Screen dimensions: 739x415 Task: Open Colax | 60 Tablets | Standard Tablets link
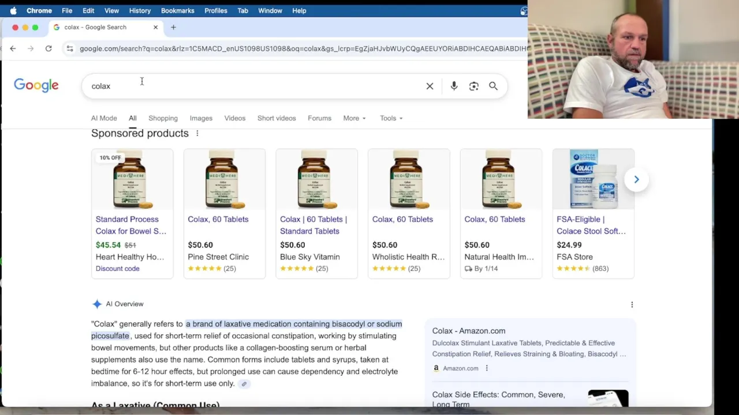pyautogui.click(x=313, y=225)
